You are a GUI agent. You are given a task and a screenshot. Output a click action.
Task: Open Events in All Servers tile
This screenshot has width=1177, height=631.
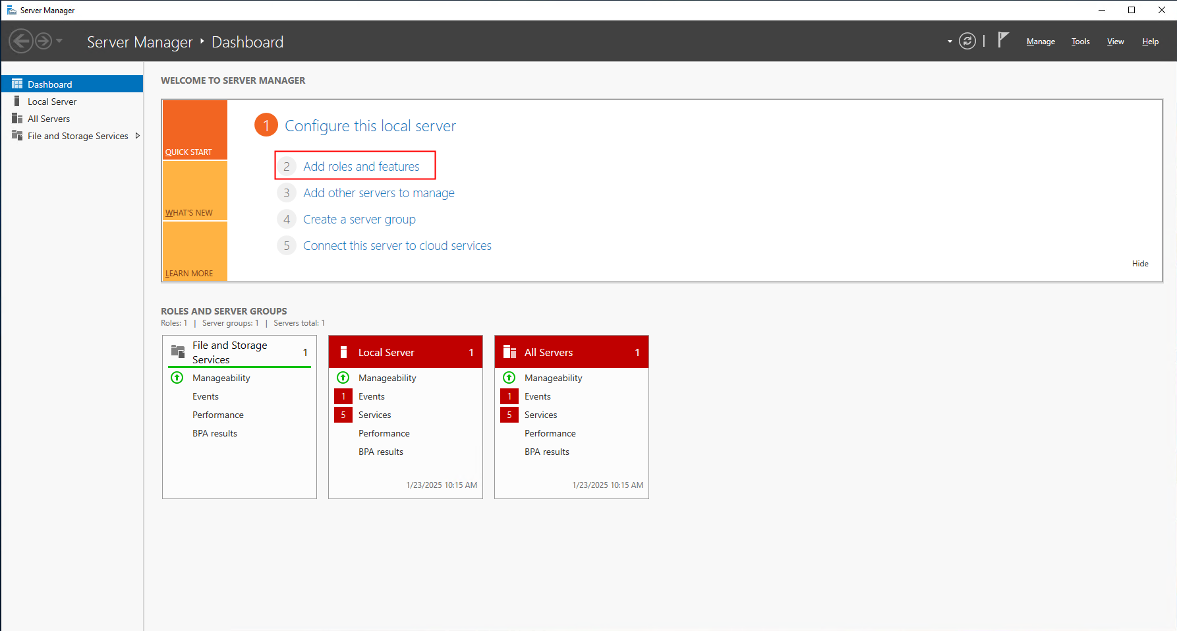point(538,396)
